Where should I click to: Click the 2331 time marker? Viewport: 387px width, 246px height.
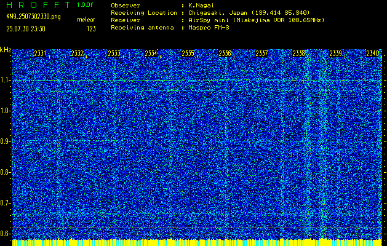(40, 53)
